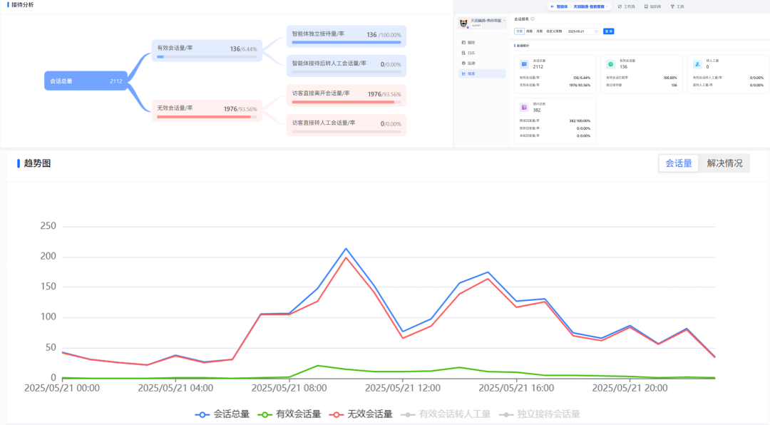
Task: Click the agent avatar icon in the sidebar
Action: 463,23
